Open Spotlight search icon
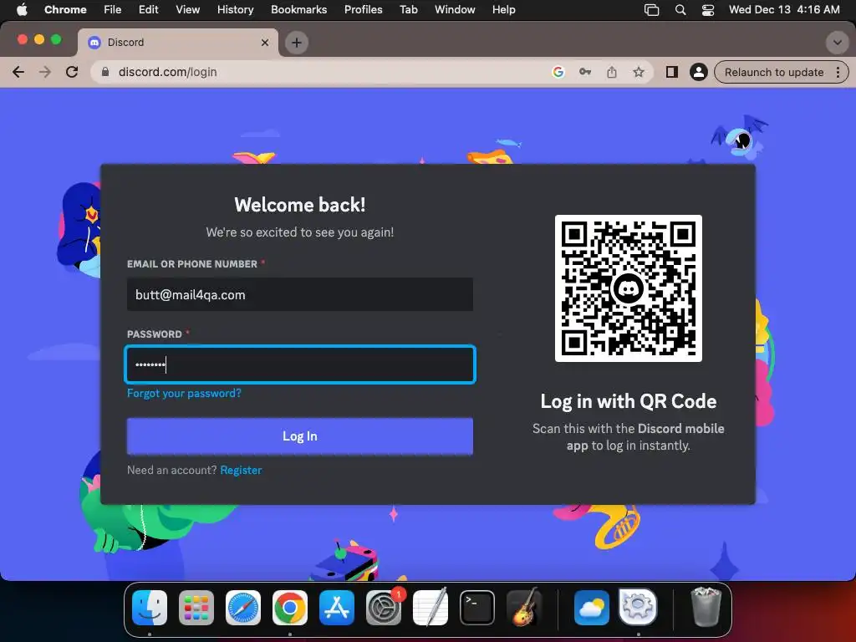856x642 pixels. point(680,10)
